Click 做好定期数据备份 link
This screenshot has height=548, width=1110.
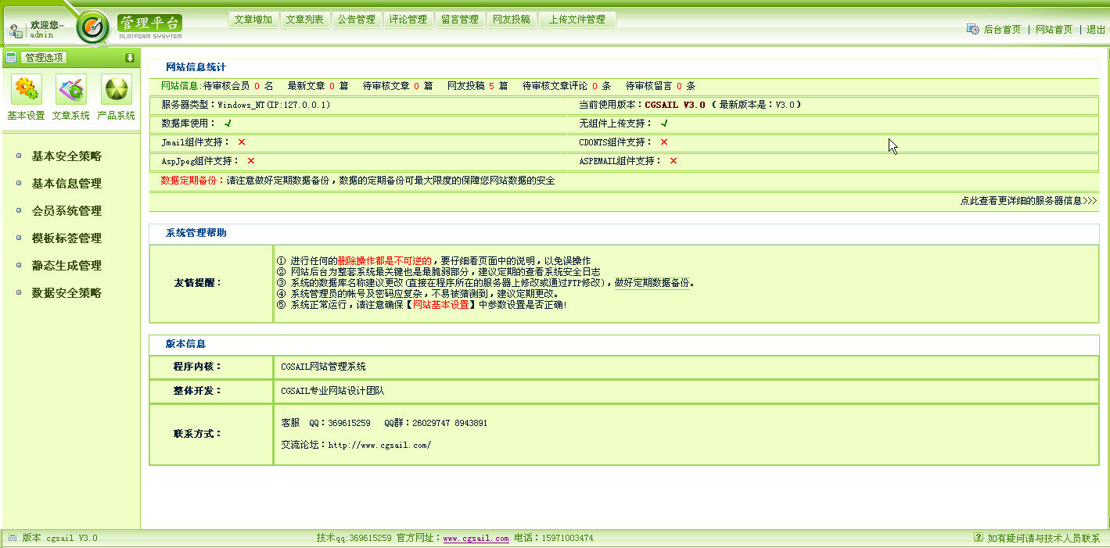point(654,283)
